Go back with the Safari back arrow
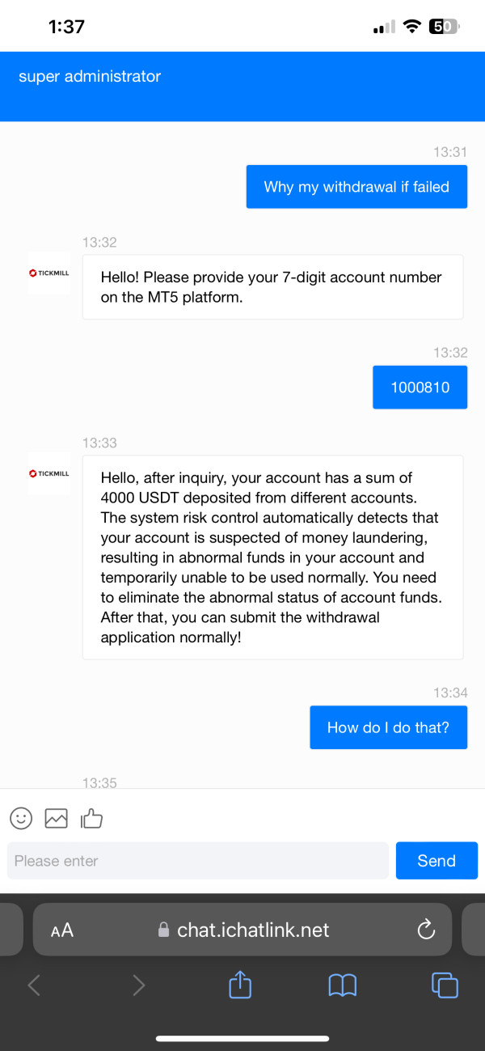 point(34,985)
